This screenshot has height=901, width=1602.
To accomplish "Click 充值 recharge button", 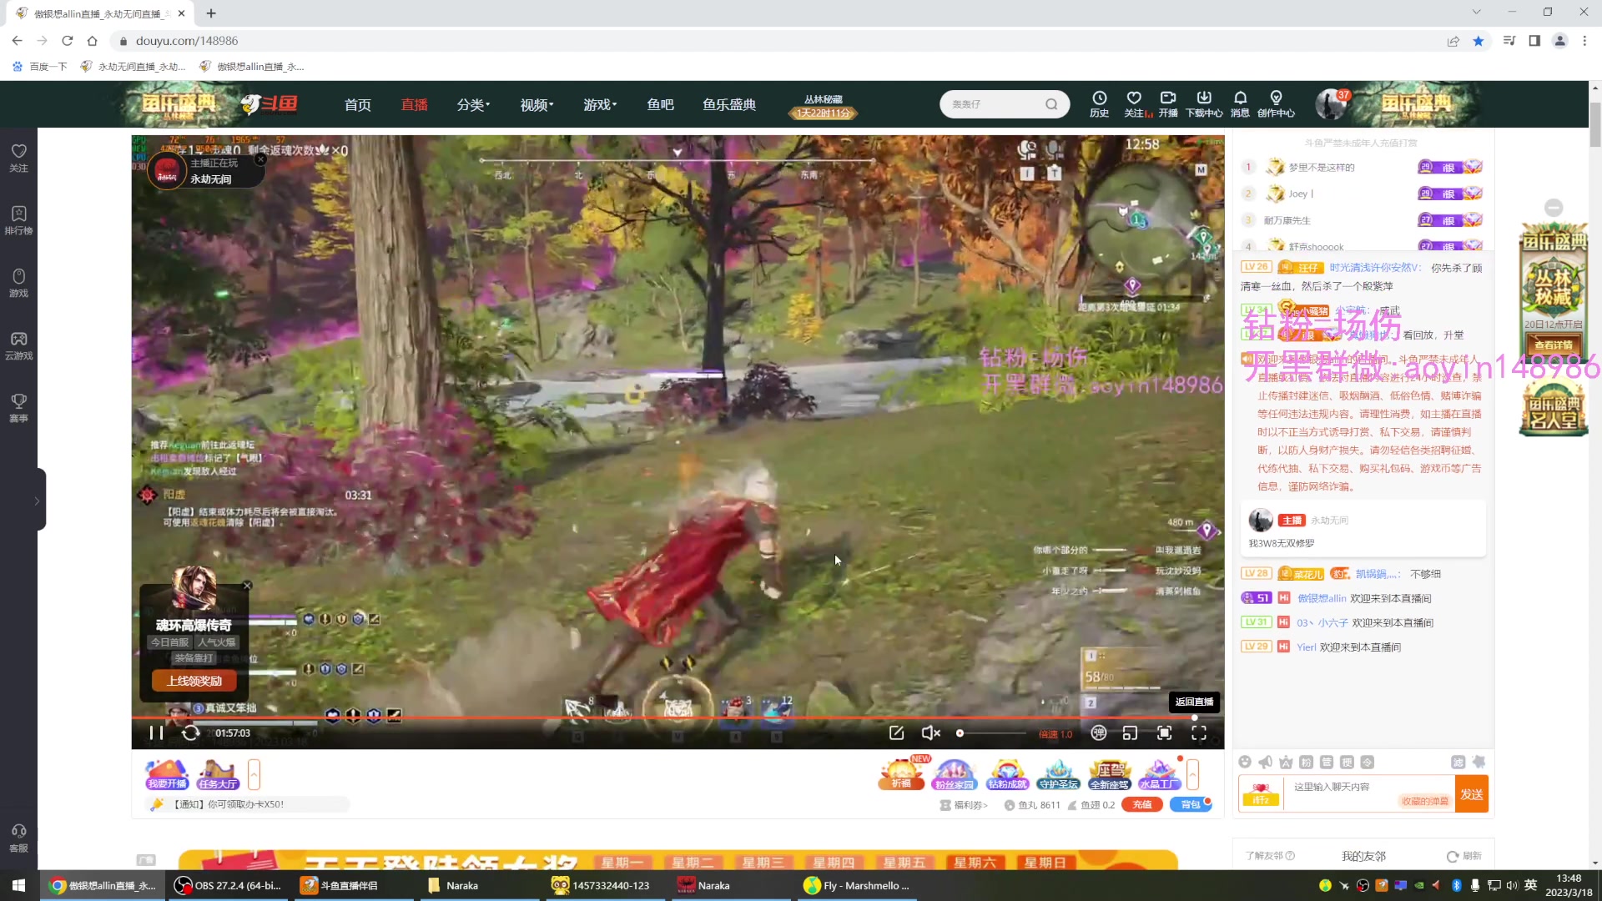I will (x=1142, y=805).
